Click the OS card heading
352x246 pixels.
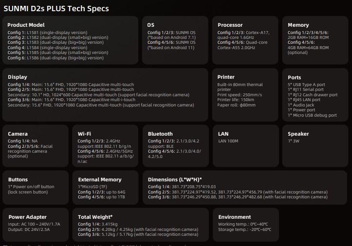tap(150, 25)
